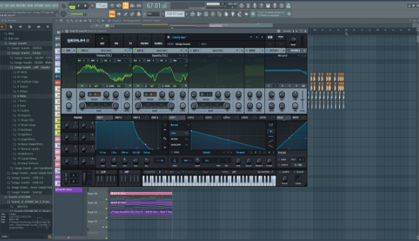Toggle ARP enable switch

121,172
